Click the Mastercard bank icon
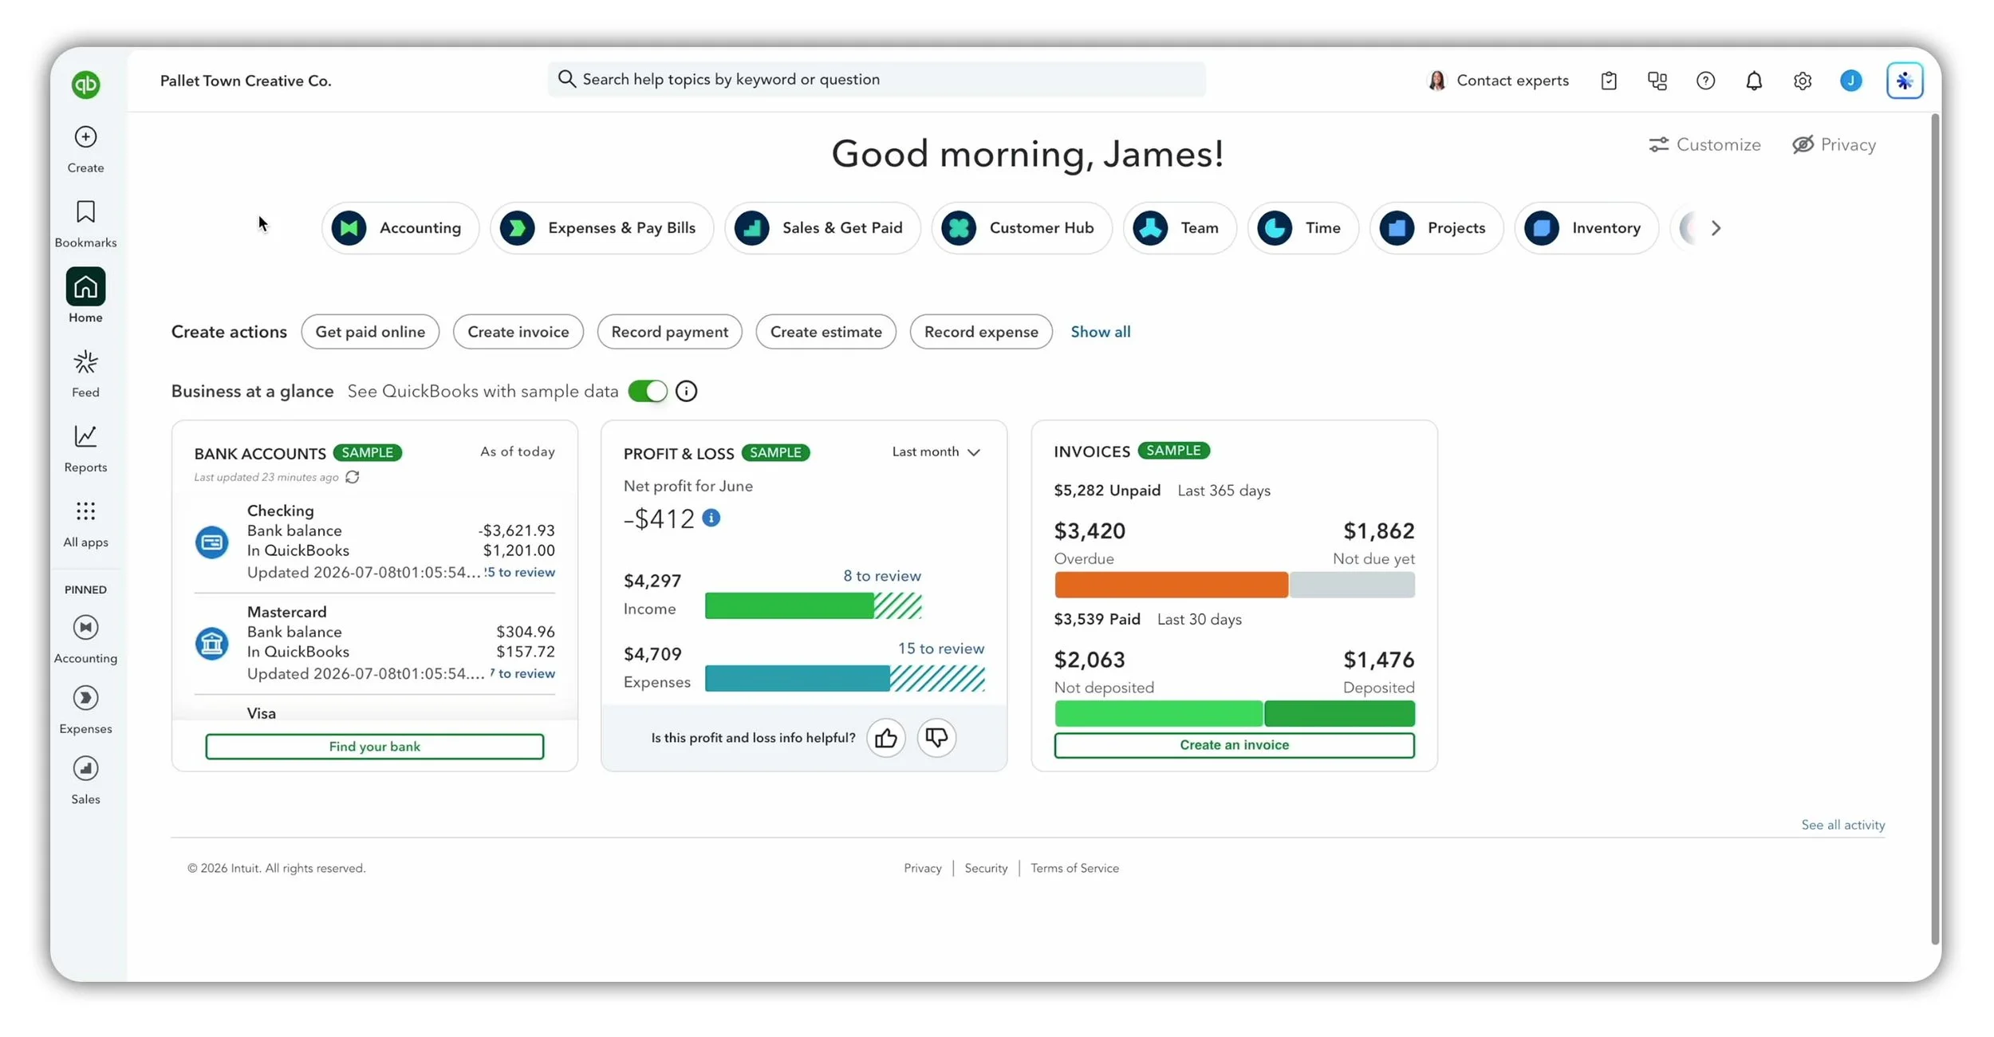1994x1037 pixels. (211, 644)
